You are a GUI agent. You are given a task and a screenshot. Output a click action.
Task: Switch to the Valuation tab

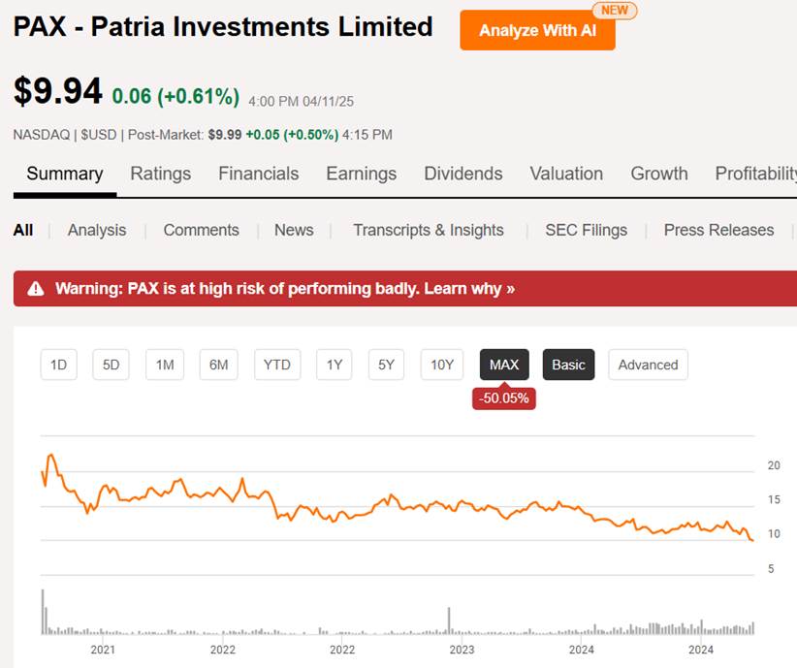click(566, 174)
